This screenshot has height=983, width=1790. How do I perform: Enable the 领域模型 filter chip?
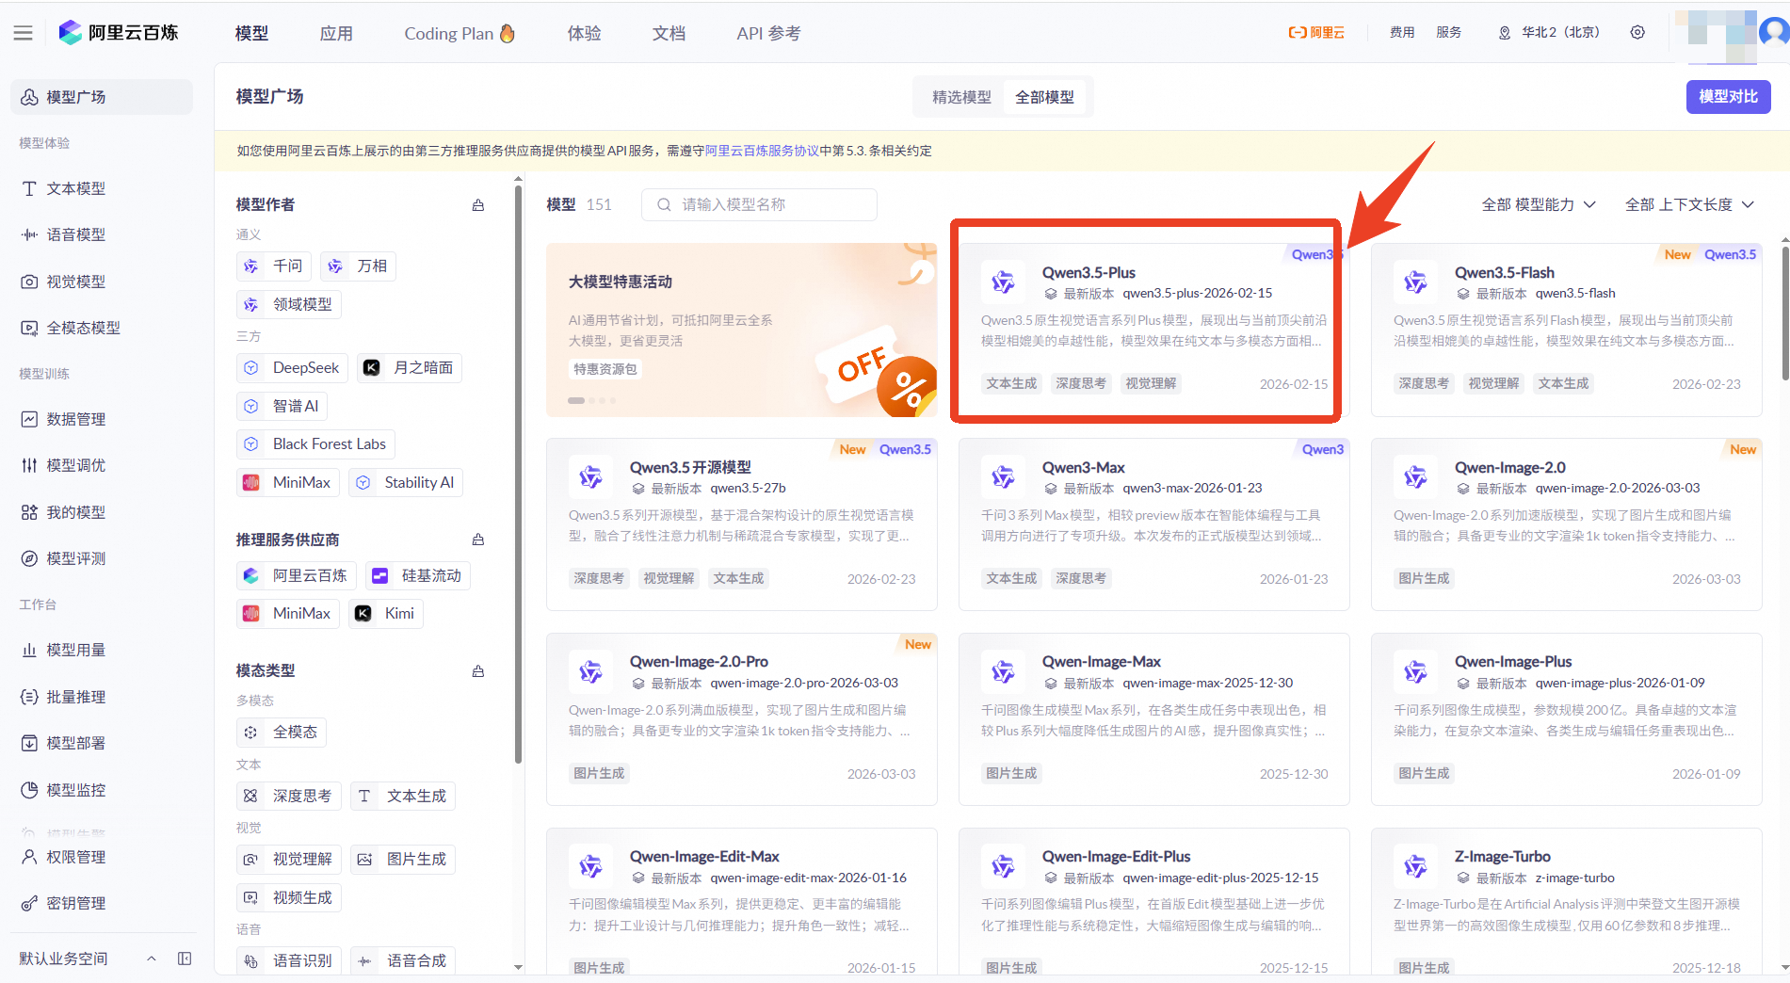pyautogui.click(x=288, y=304)
